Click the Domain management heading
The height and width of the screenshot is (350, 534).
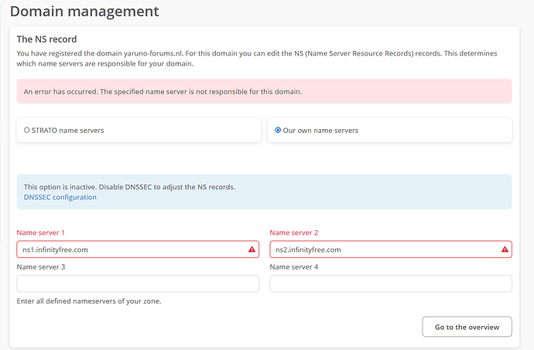[x=84, y=12]
